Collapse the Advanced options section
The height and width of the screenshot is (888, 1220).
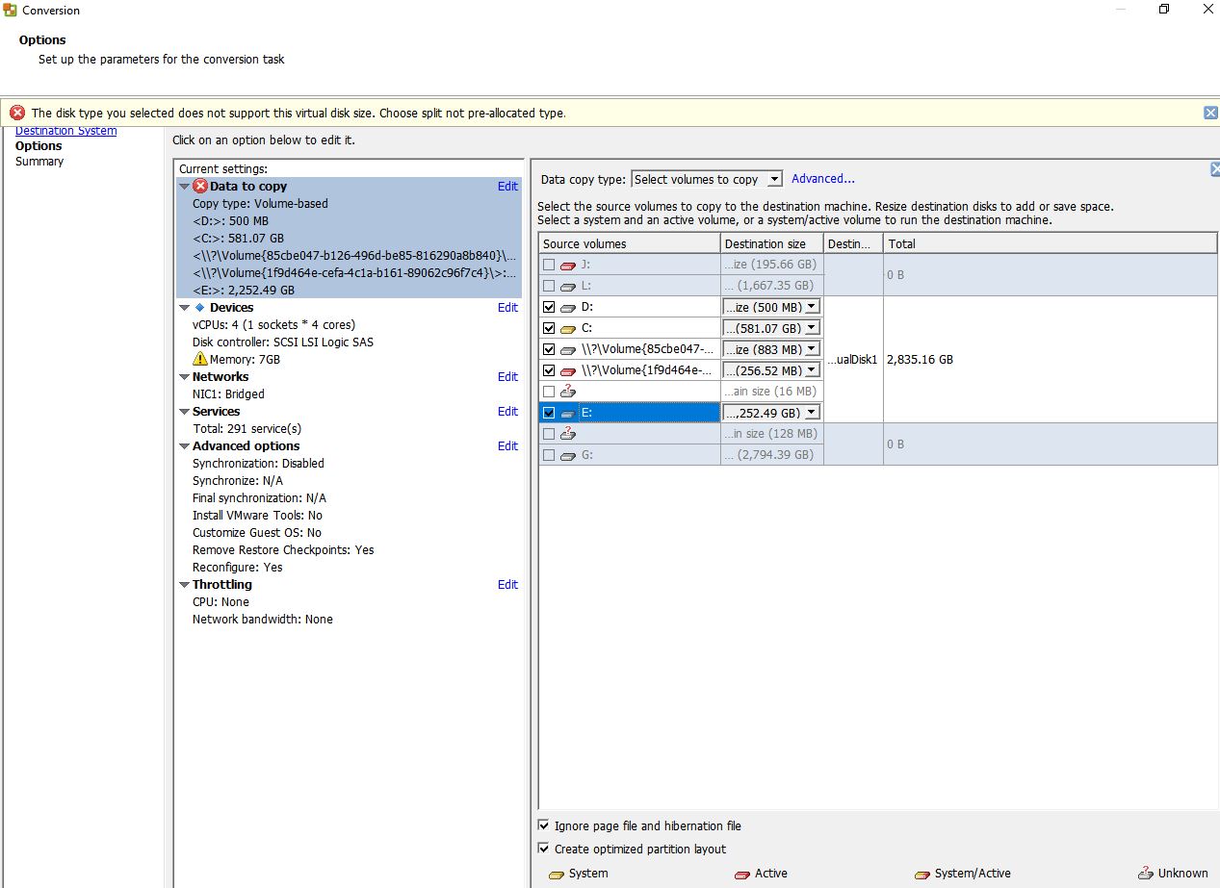point(184,446)
